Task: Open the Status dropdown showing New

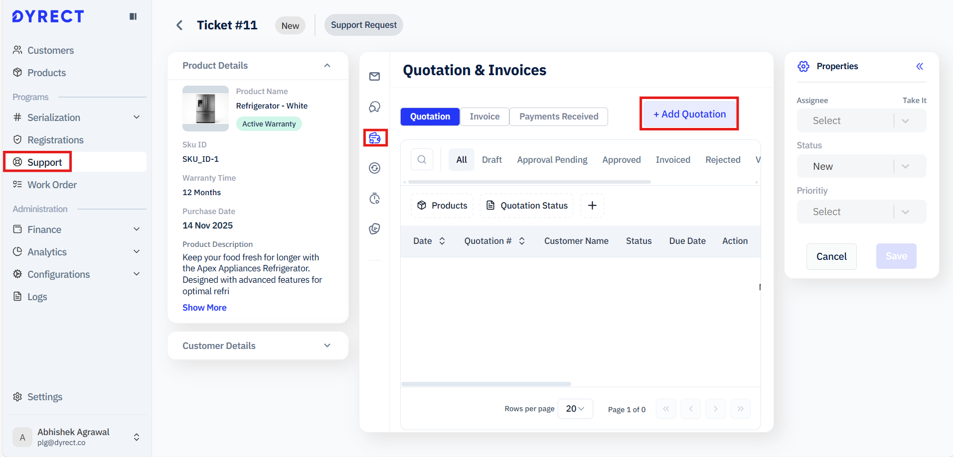Action: (861, 166)
